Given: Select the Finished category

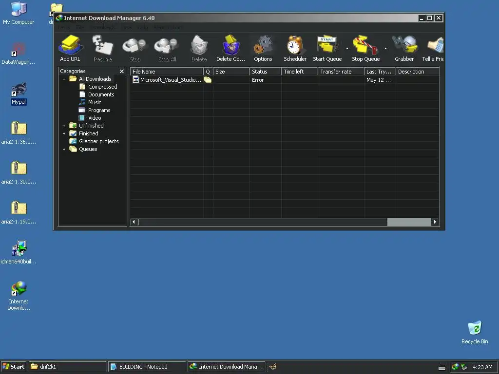Looking at the screenshot, I should pyautogui.click(x=89, y=133).
